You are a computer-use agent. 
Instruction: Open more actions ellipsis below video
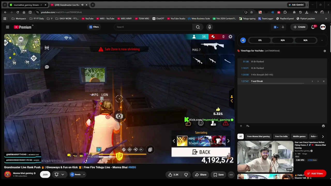click(x=231, y=175)
